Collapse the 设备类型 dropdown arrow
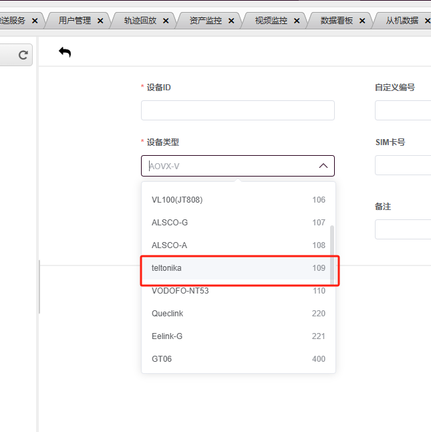The image size is (431, 432). [323, 166]
